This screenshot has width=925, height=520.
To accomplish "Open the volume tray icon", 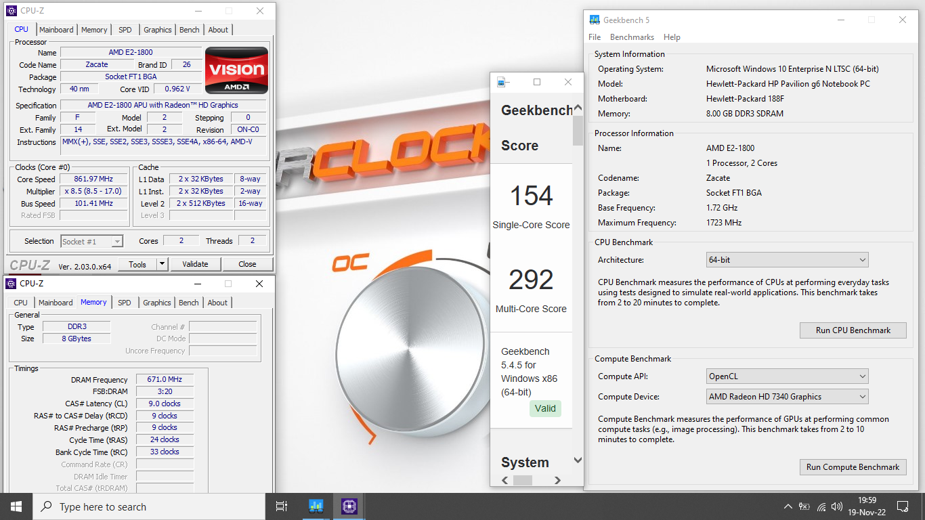I will [838, 506].
